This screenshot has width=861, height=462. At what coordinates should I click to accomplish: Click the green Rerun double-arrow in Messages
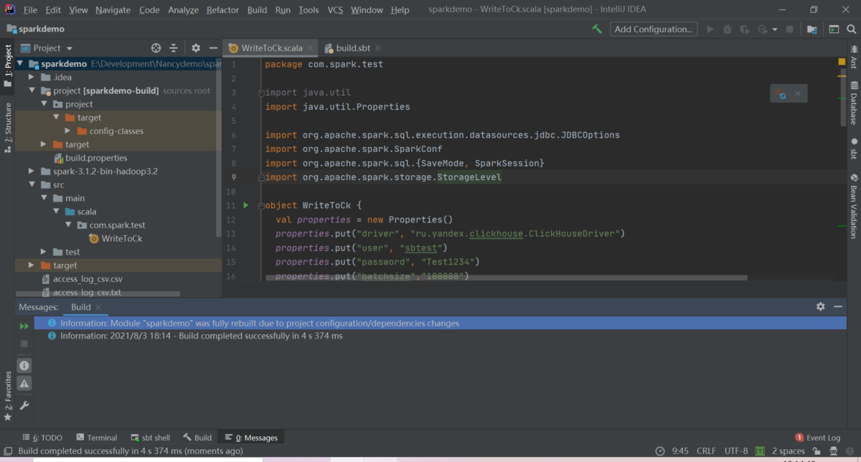(x=24, y=326)
